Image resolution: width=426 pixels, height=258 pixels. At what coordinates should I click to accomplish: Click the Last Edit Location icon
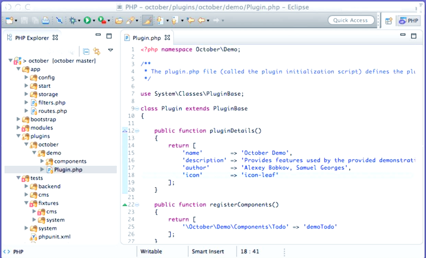(190, 21)
